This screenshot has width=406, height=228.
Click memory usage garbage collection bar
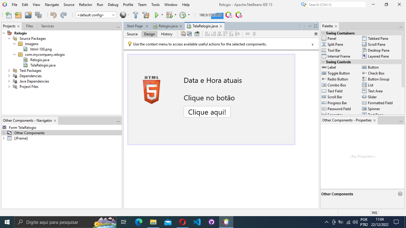pos(211,15)
